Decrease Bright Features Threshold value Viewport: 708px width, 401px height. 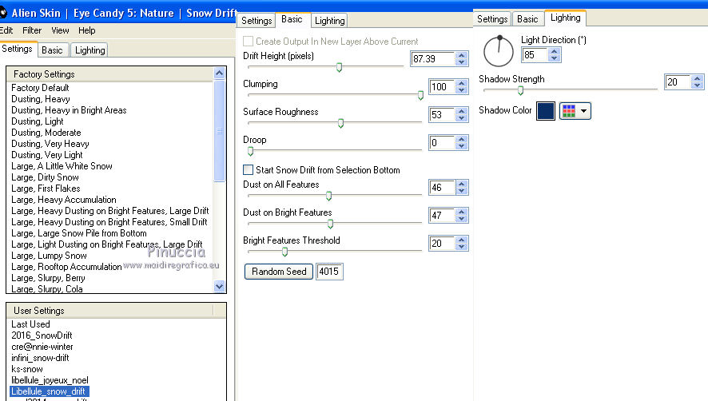[x=461, y=247]
